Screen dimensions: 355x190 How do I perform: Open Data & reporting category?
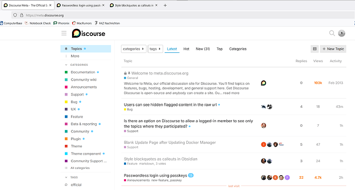(84, 124)
